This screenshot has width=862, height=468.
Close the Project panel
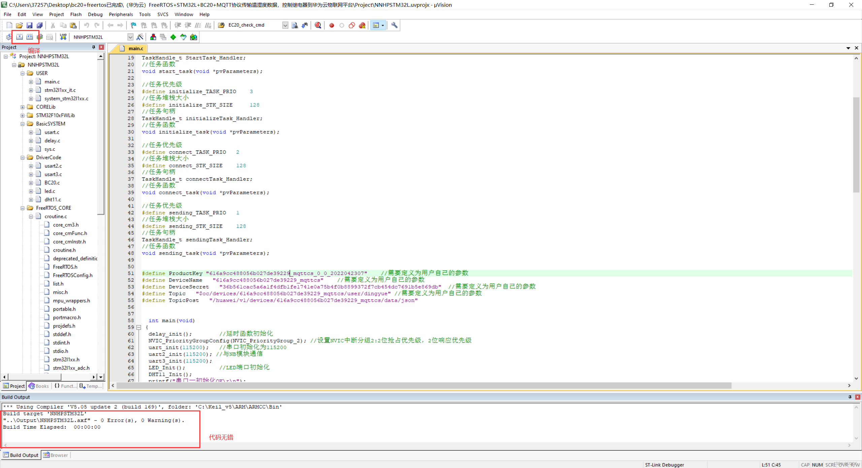[x=101, y=47]
